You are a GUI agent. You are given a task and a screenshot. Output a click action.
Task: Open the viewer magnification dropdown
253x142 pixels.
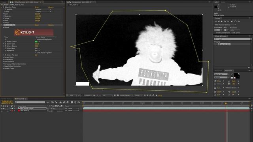(x=74, y=95)
